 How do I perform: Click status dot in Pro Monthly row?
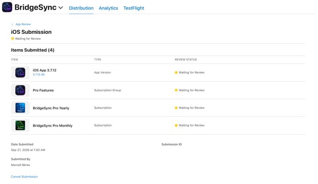tap(176, 125)
